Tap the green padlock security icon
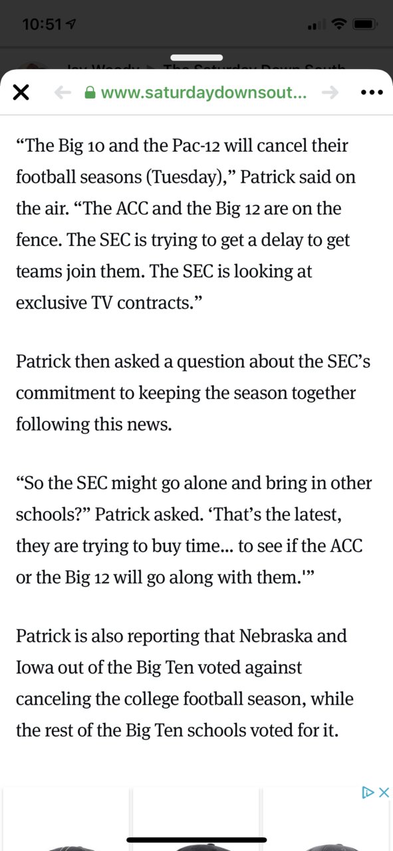 pos(91,93)
